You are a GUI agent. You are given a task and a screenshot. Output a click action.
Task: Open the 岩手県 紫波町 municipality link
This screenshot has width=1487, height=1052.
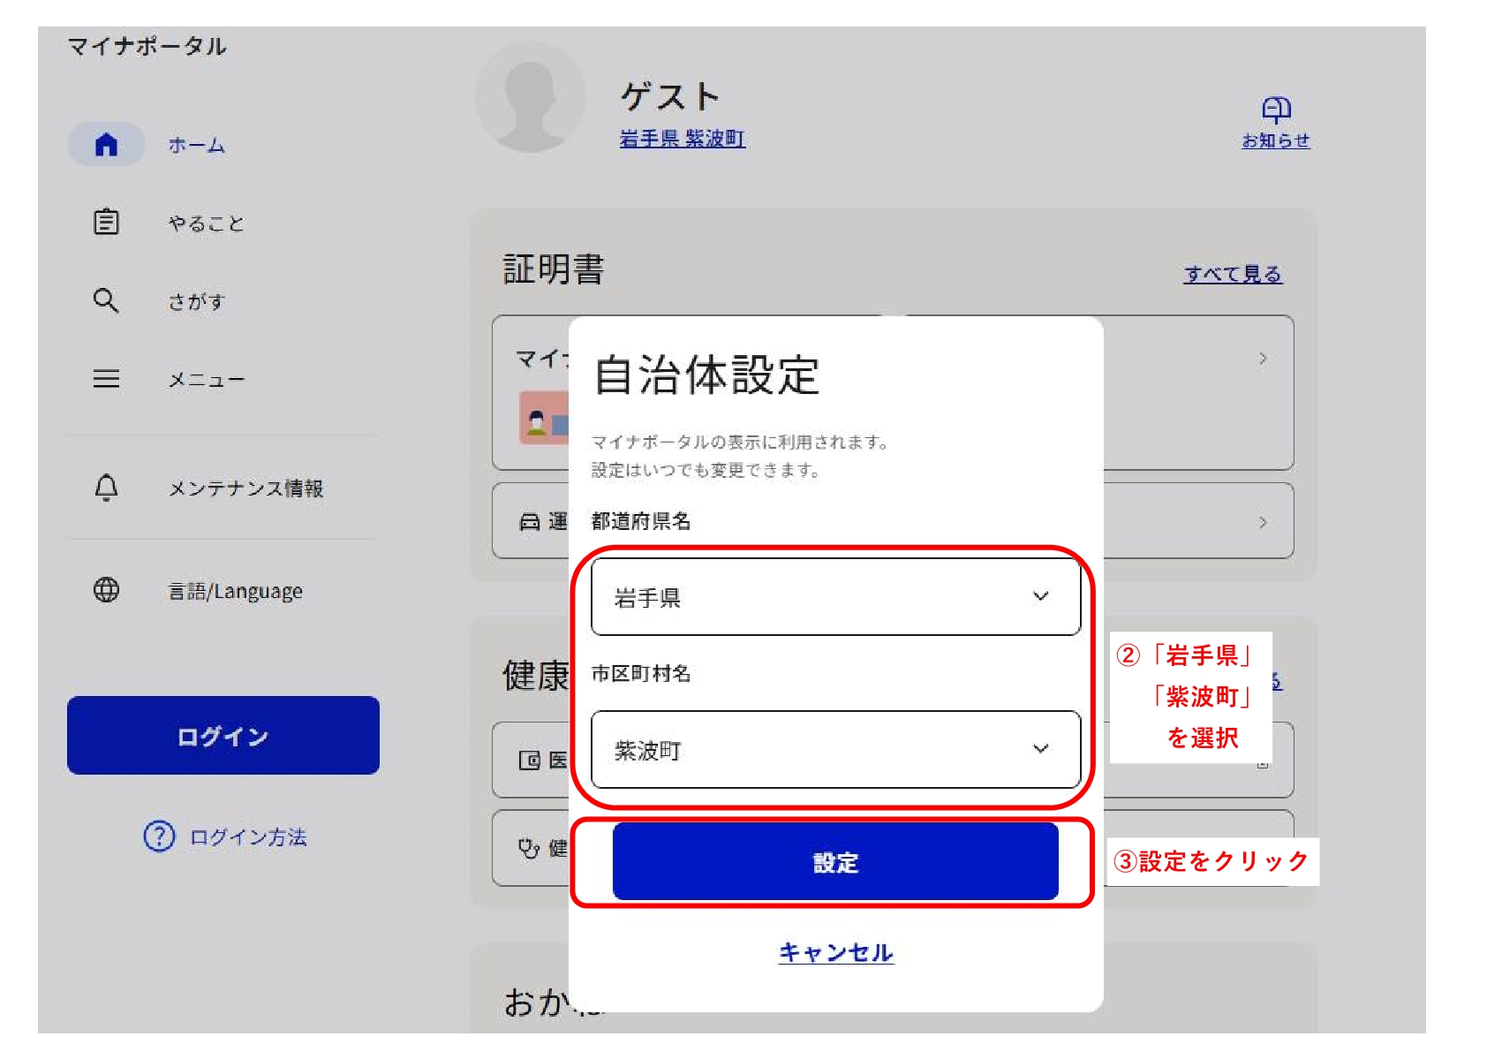pos(682,139)
